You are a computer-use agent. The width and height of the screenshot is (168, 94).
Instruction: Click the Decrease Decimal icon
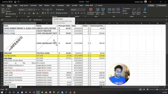coord(84,13)
